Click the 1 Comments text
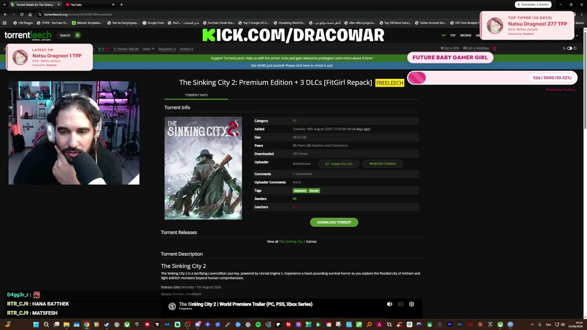 302,174
